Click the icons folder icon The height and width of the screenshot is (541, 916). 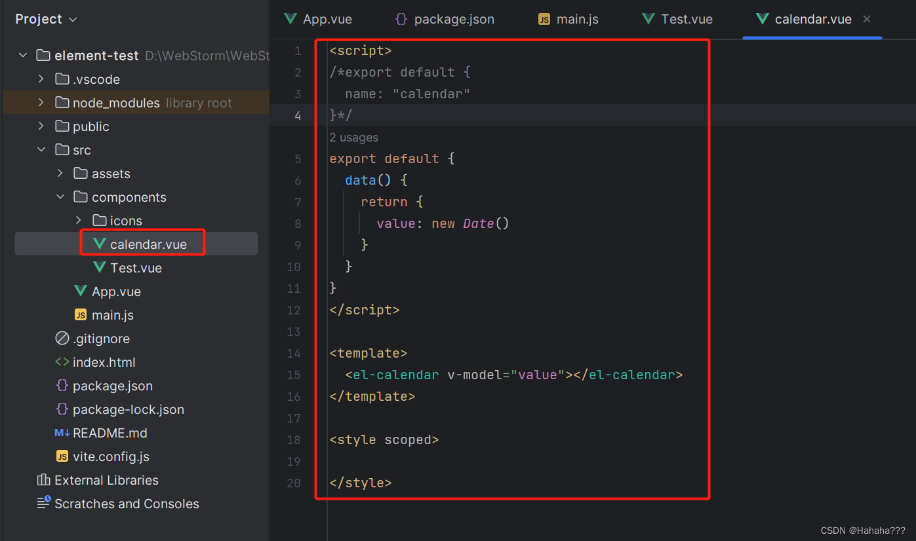100,221
